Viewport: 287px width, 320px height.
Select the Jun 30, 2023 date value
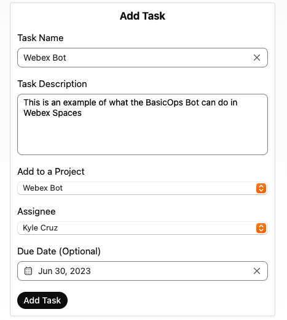65,271
